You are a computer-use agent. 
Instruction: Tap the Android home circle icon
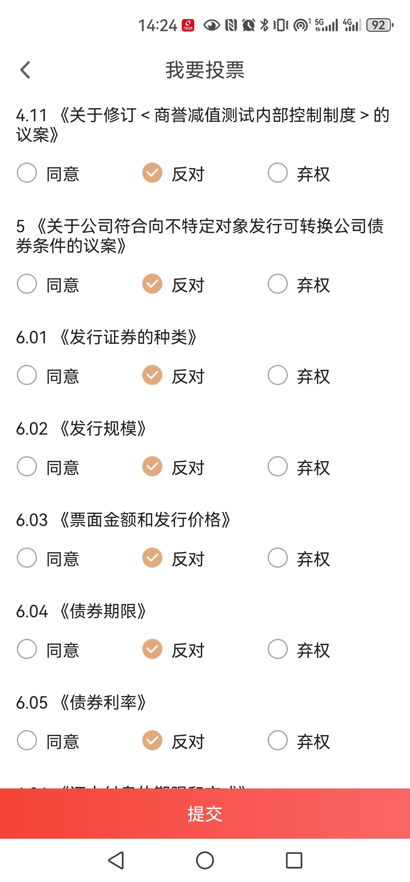tap(205, 860)
